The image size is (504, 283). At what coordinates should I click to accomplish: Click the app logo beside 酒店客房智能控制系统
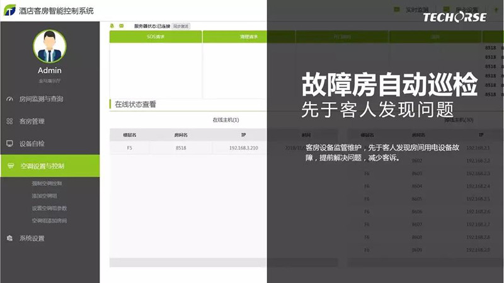pyautogui.click(x=9, y=9)
